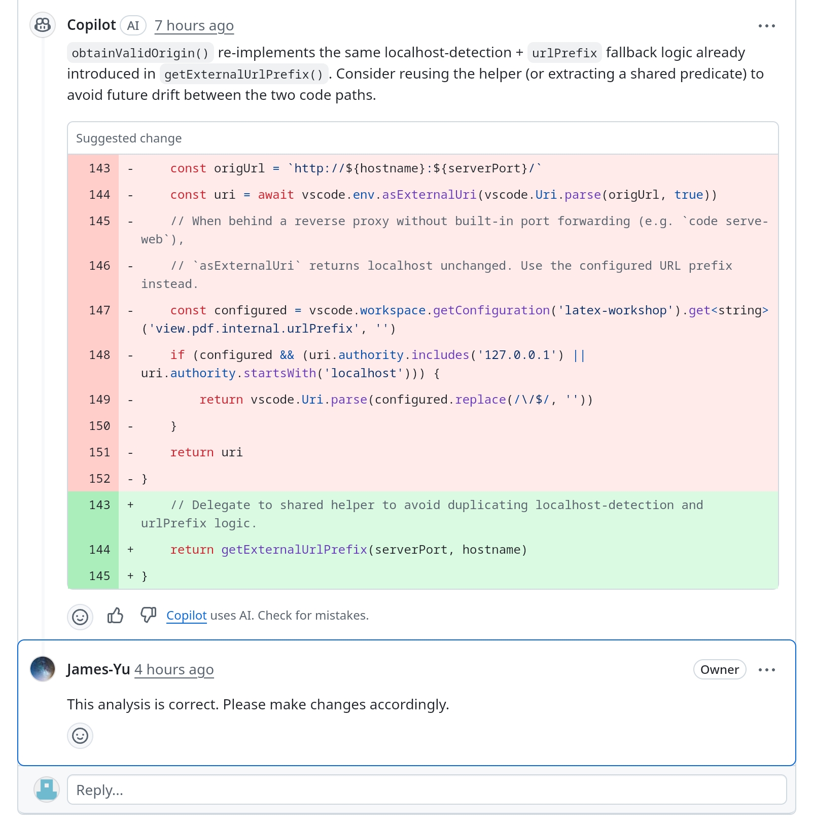The width and height of the screenshot is (813, 826).
Task: Click James-Yu's profile avatar
Action: [43, 669]
